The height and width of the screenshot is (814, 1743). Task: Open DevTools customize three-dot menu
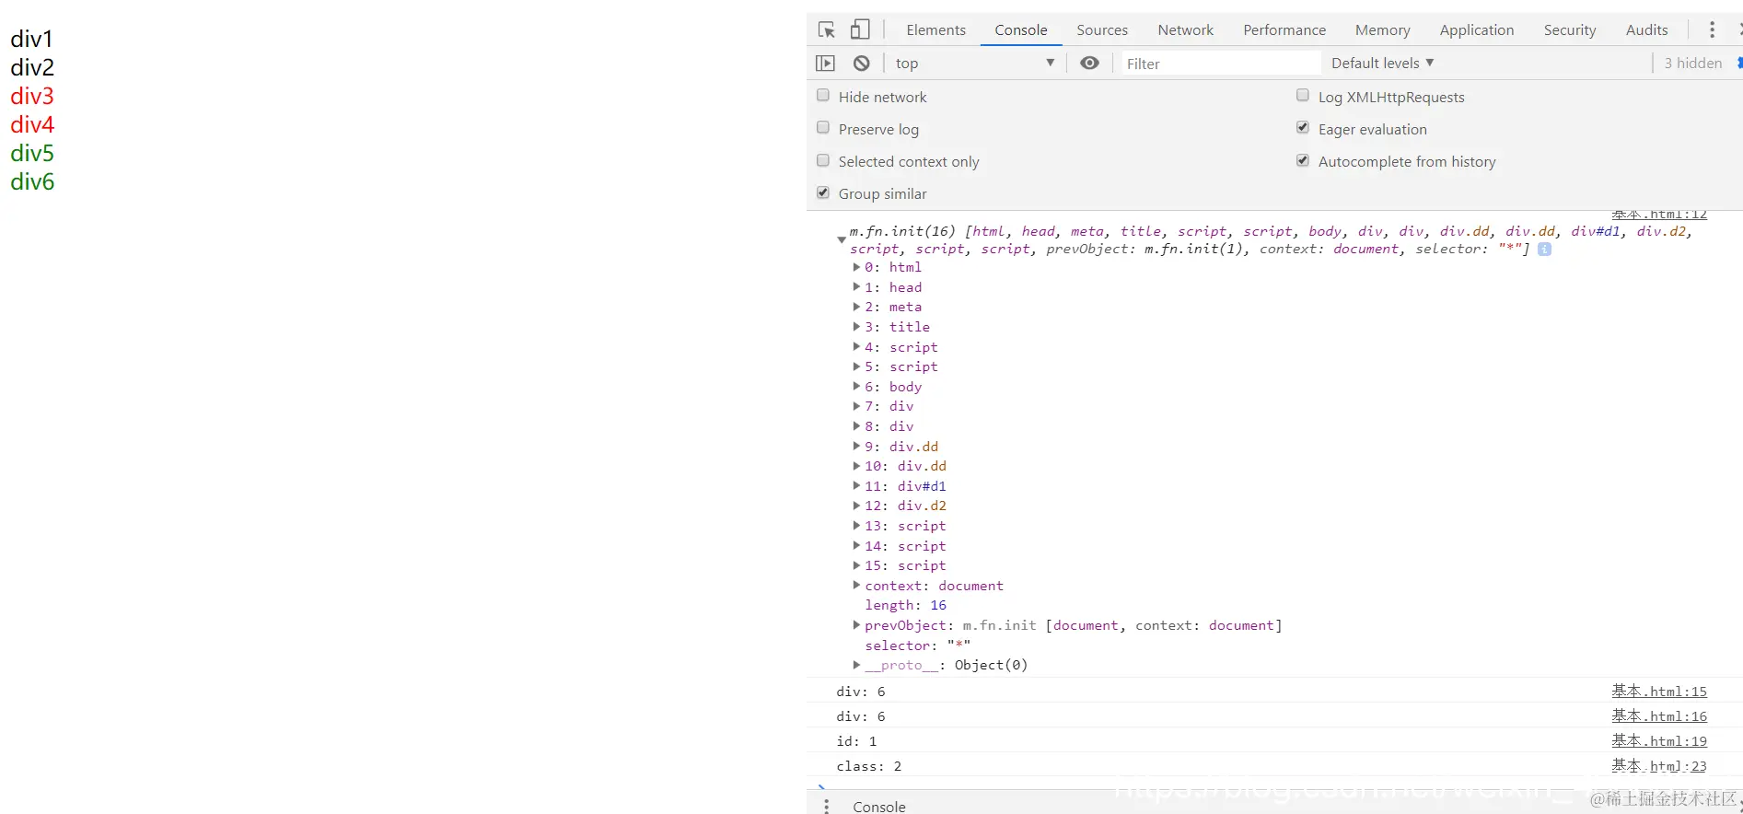[x=1712, y=29]
